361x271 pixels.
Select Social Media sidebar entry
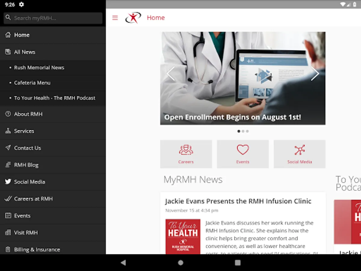[x=53, y=182]
